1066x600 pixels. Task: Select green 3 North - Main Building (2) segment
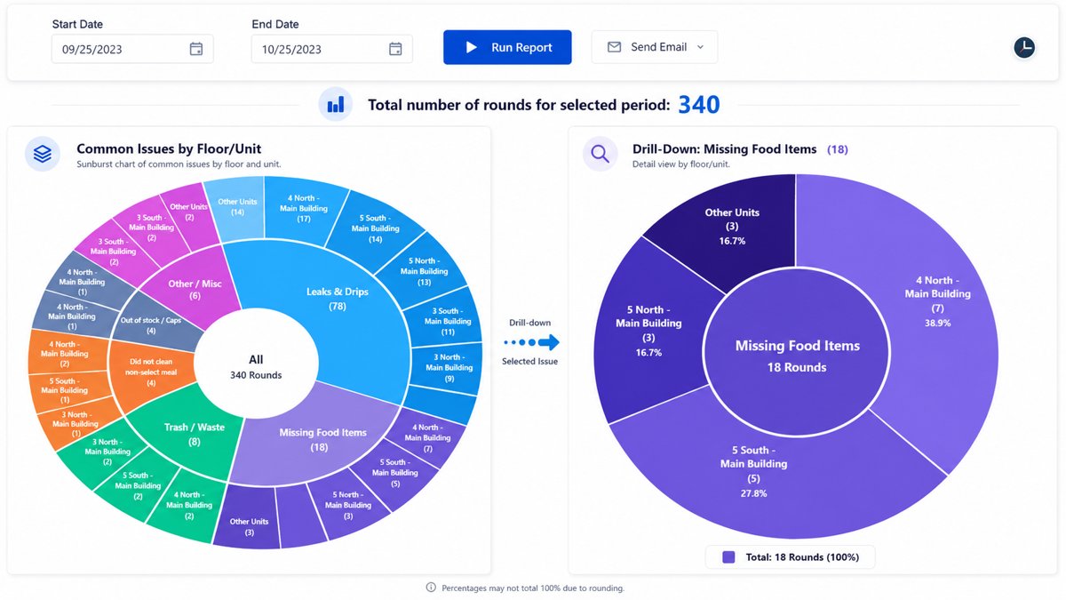pos(107,452)
